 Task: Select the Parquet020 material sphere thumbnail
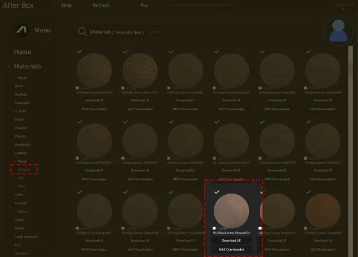tap(140, 70)
